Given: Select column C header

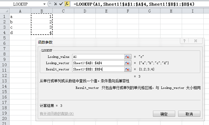Looking at the screenshot, I should coord(63,11).
